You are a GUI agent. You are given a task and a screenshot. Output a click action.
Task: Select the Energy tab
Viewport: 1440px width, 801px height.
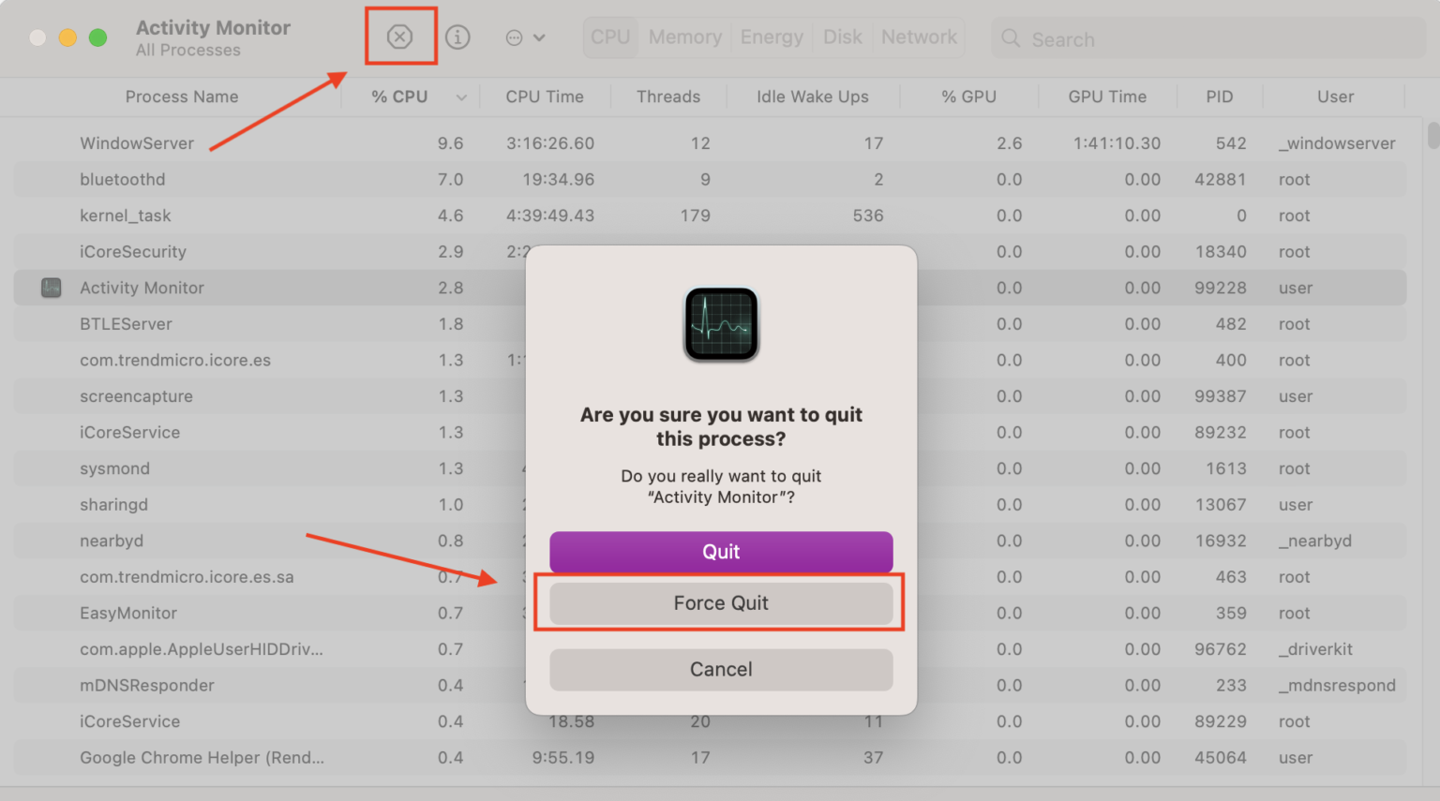[x=772, y=37]
